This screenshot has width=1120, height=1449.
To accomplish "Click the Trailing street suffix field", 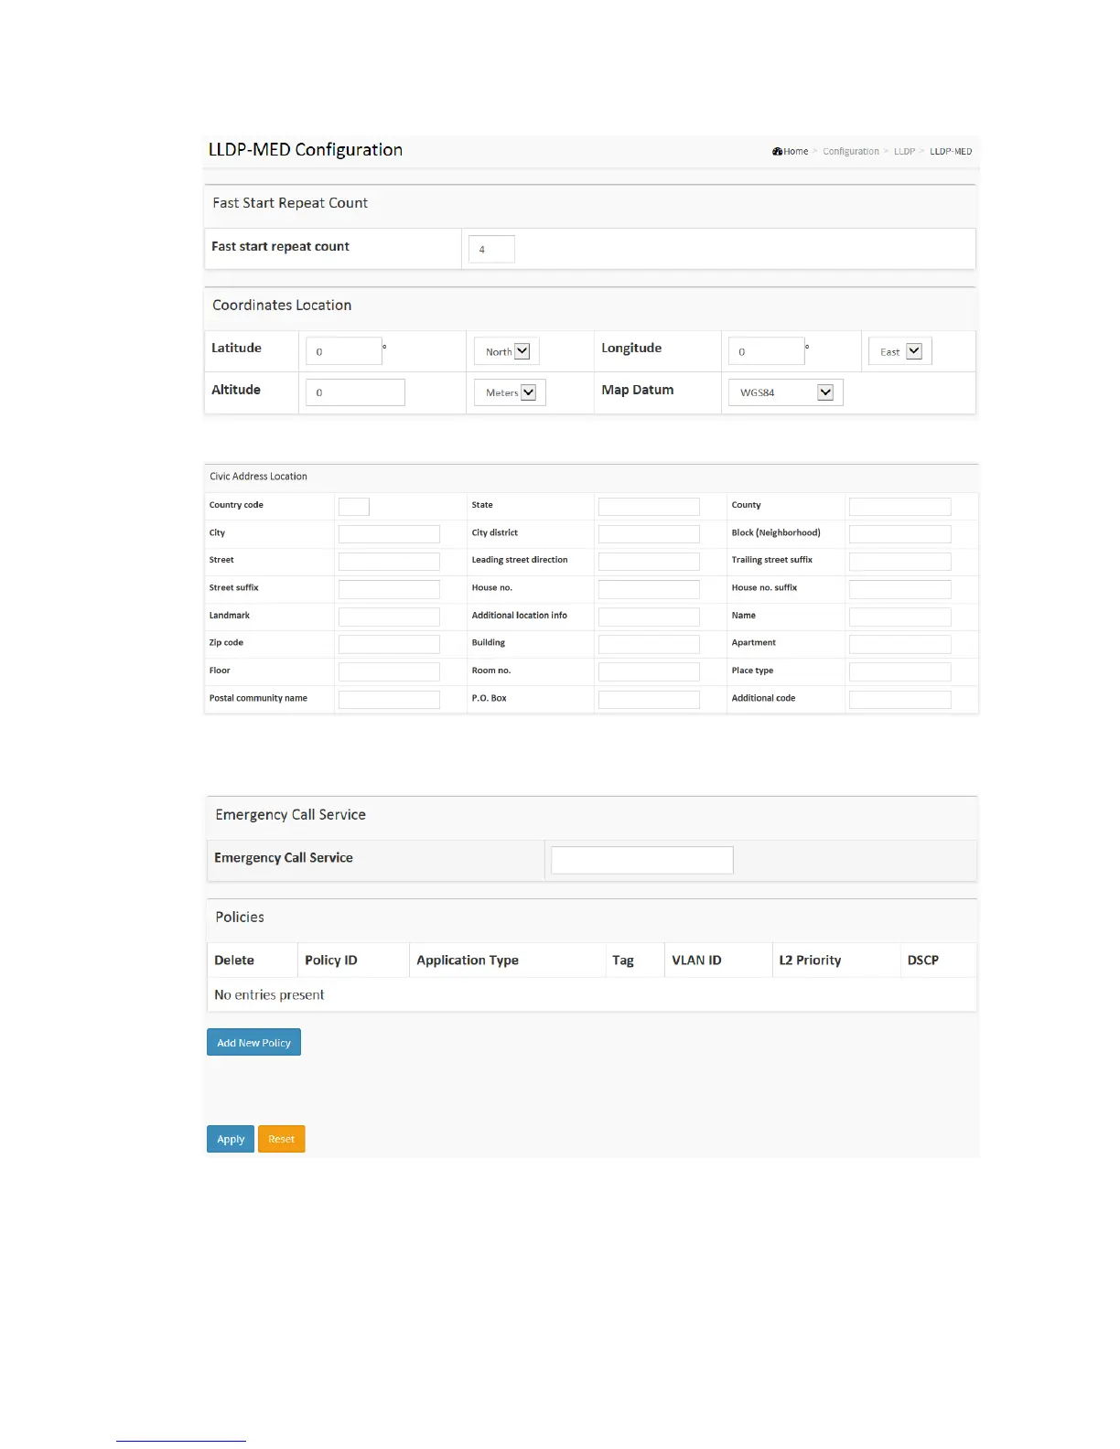I will tap(899, 562).
